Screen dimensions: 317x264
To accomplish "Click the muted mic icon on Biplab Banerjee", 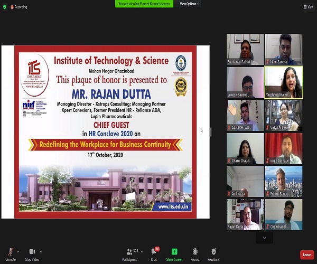I will pyautogui.click(x=268, y=194).
